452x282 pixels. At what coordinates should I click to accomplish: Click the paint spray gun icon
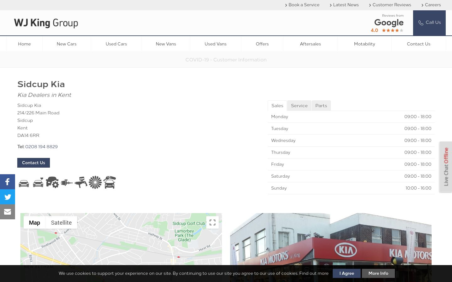(x=81, y=182)
